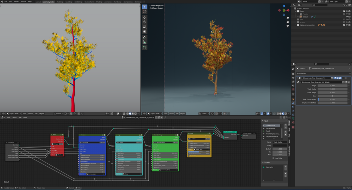
Task: Select the Cursor tool in the viewport toolbar
Action: (x=145, y=12)
